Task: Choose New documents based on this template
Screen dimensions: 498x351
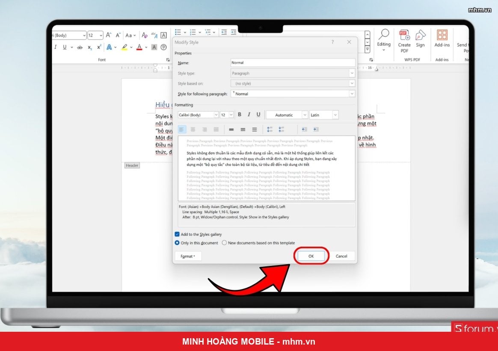Action: (224, 243)
